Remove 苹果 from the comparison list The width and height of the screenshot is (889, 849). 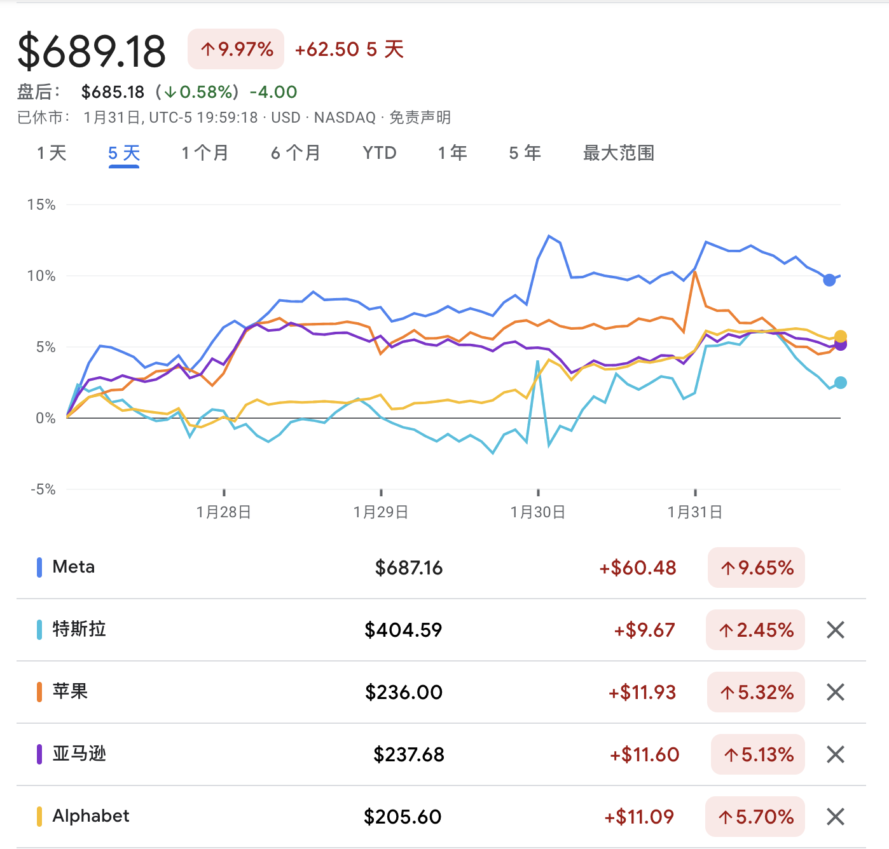(837, 693)
